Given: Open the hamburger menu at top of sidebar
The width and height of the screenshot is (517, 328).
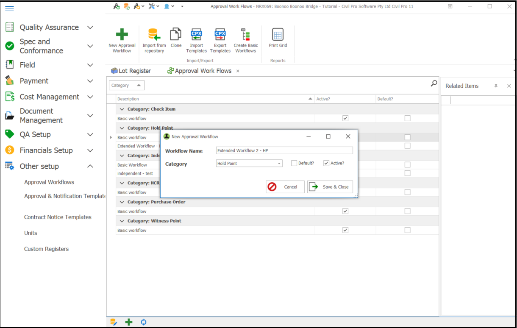Looking at the screenshot, I should 9,8.
